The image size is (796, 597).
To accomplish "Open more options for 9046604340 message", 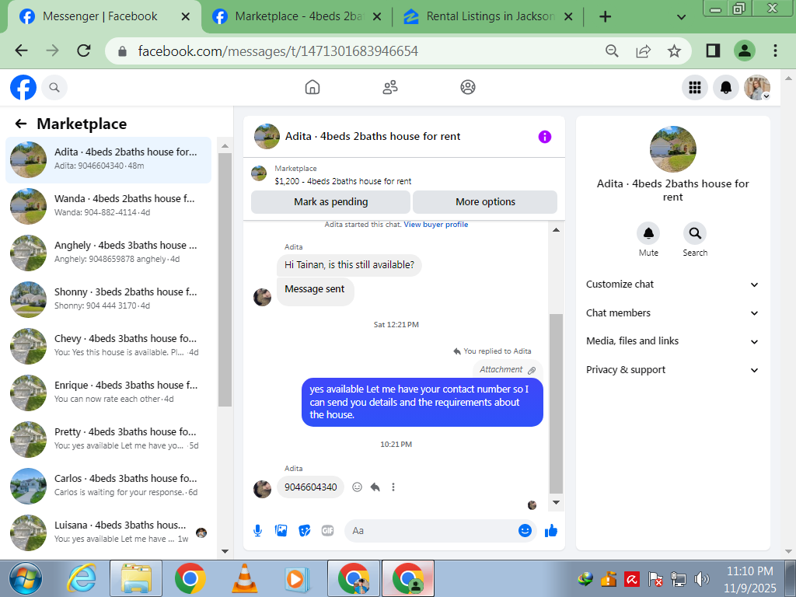I will click(x=393, y=487).
